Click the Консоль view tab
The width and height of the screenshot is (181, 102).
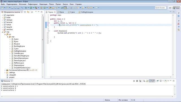(7, 81)
